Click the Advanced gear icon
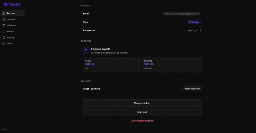This screenshot has height=133, width=256. [4, 25]
